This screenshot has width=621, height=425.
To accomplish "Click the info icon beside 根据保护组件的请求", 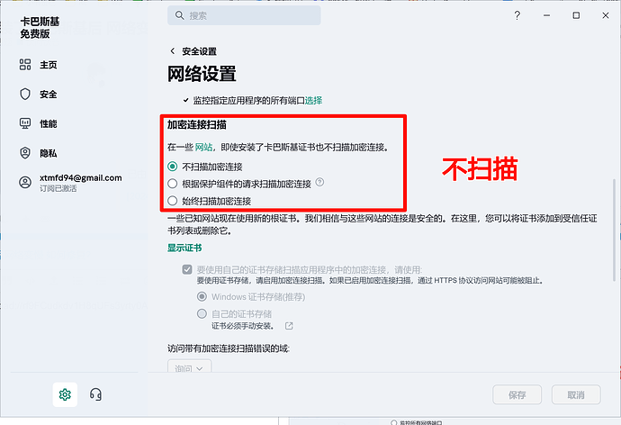I will click(319, 182).
